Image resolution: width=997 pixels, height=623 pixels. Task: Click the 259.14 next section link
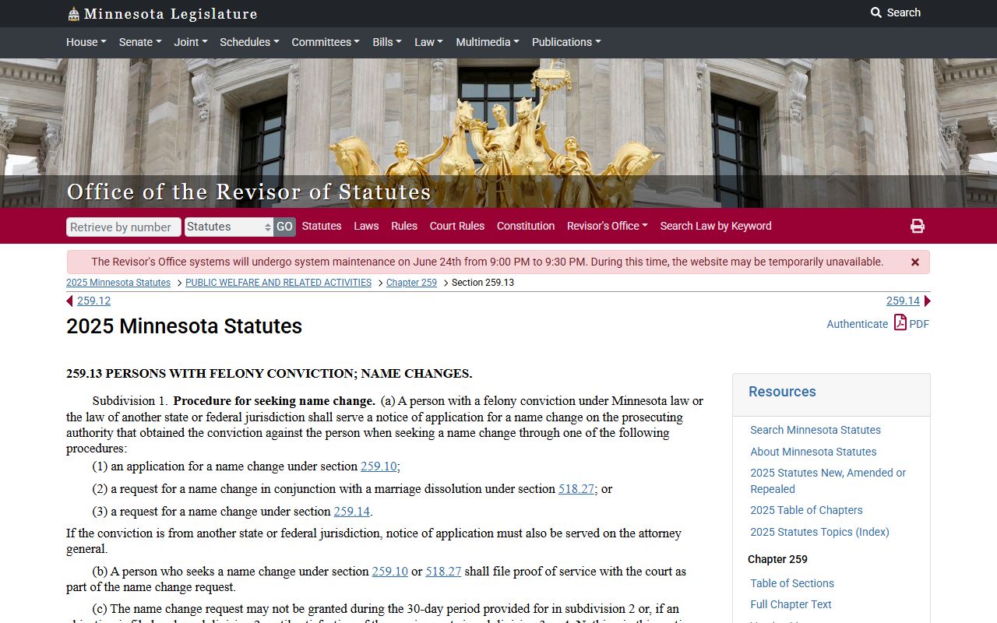903,301
